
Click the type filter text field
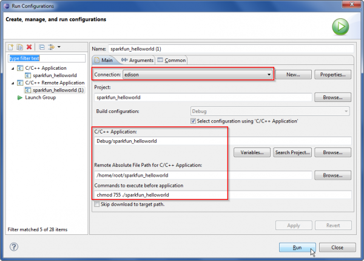coord(47,58)
